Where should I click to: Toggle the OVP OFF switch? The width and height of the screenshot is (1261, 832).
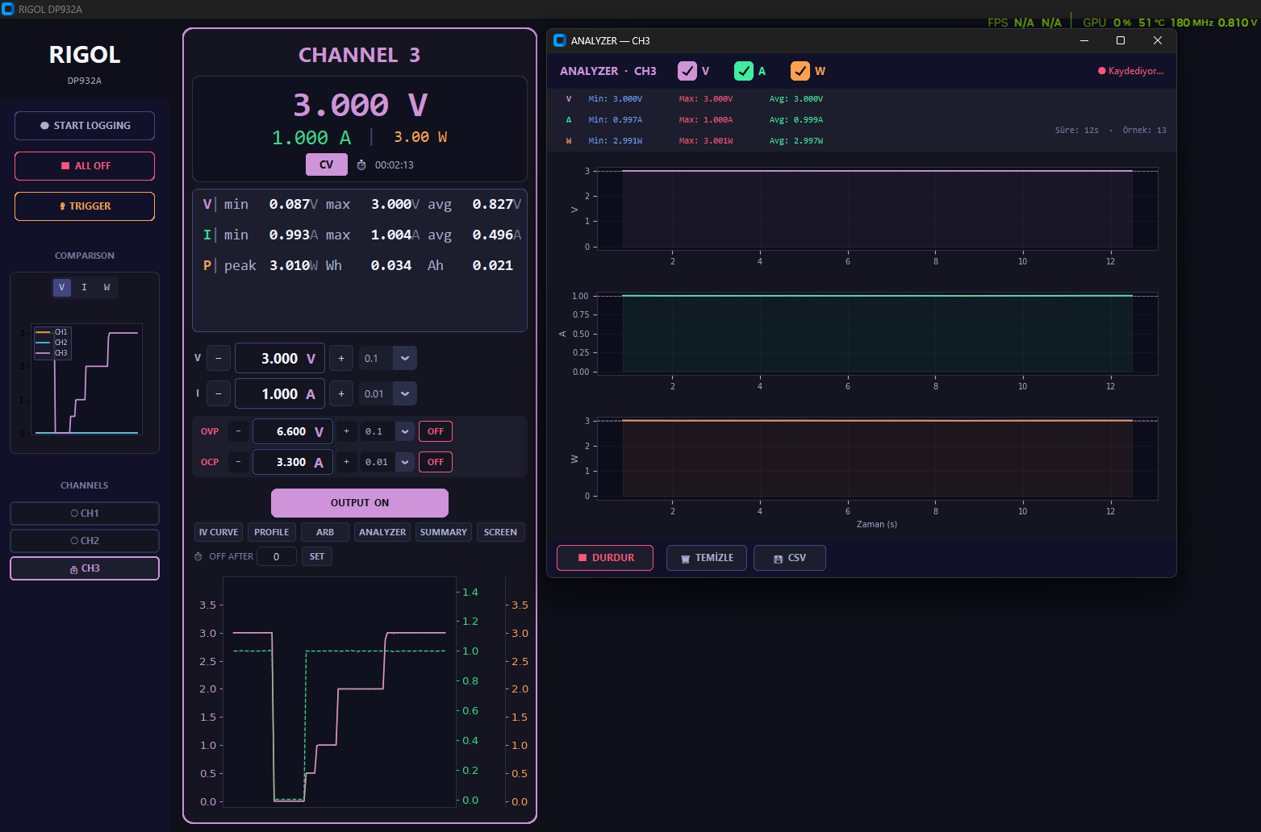point(436,431)
